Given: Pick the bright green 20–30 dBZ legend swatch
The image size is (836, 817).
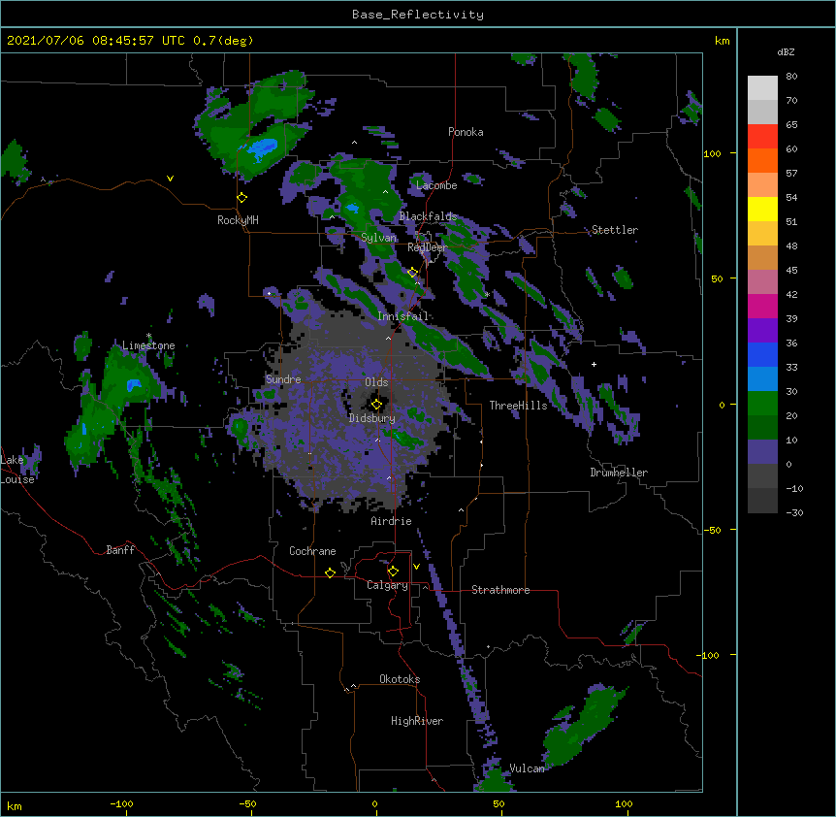Looking at the screenshot, I should point(762,404).
